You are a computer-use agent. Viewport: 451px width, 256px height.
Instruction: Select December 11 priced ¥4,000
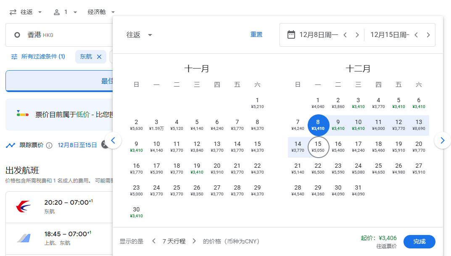click(378, 125)
